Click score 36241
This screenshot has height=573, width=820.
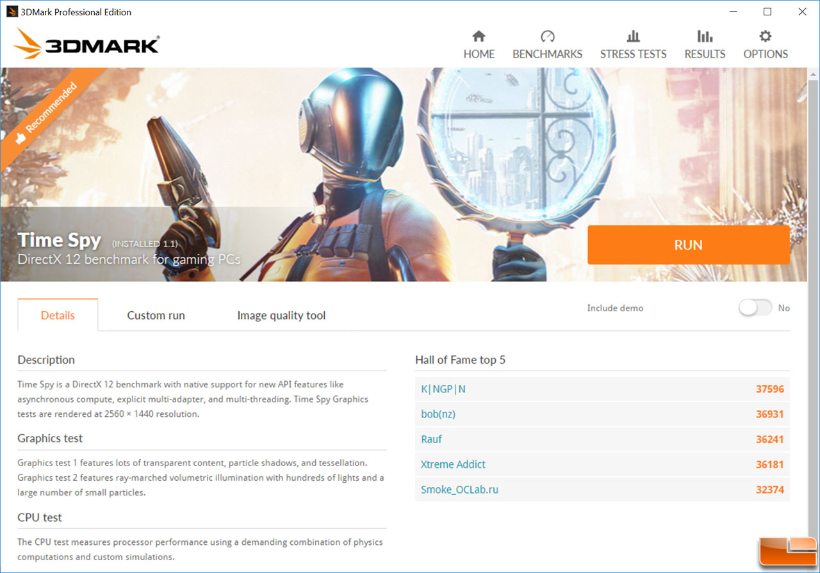(x=769, y=439)
